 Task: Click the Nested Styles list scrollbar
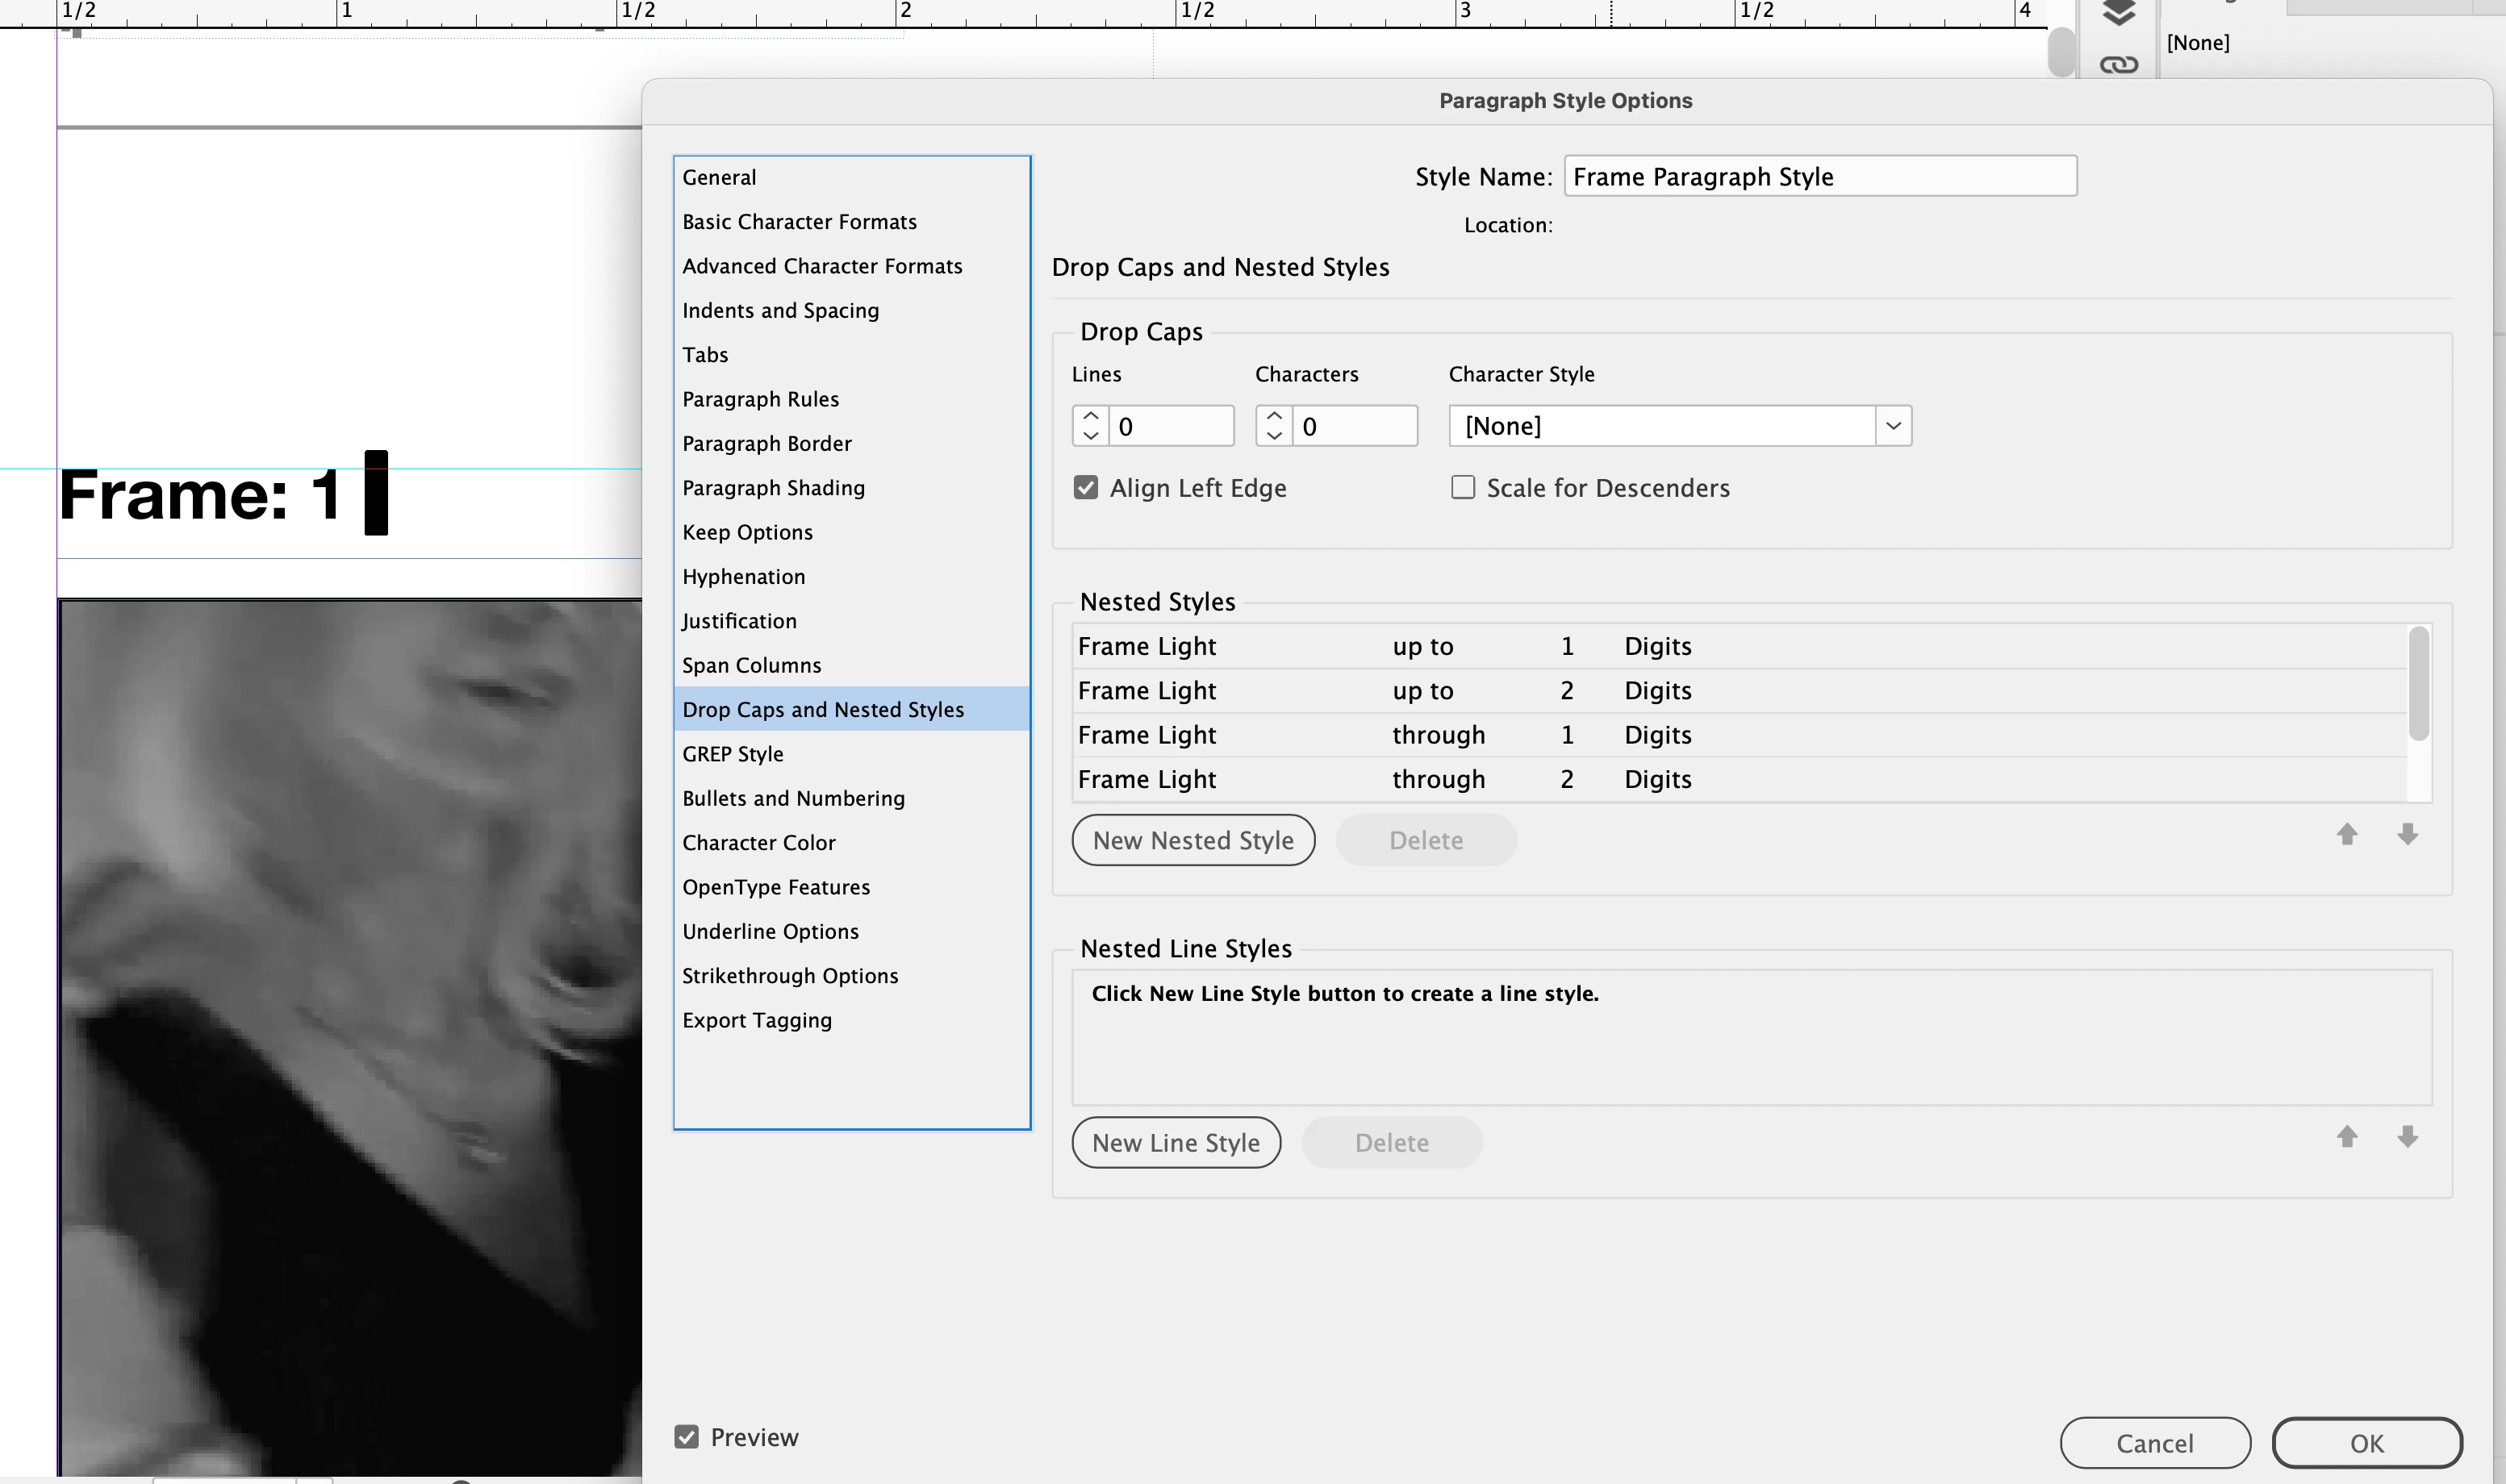click(2418, 684)
